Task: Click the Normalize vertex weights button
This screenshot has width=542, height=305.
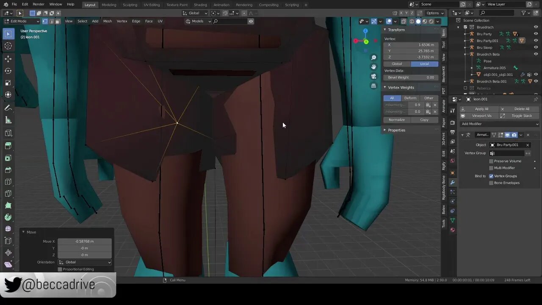Action: tap(397, 120)
